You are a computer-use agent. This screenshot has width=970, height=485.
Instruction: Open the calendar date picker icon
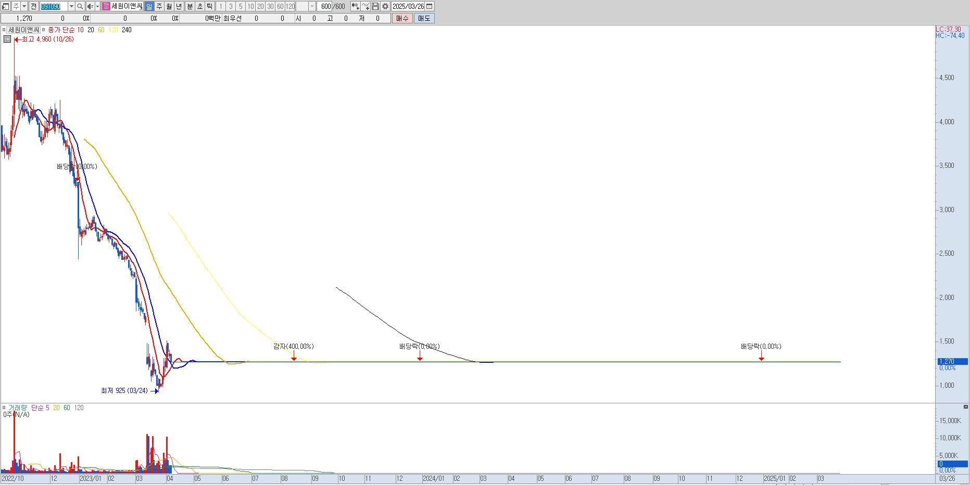pyautogui.click(x=430, y=6)
